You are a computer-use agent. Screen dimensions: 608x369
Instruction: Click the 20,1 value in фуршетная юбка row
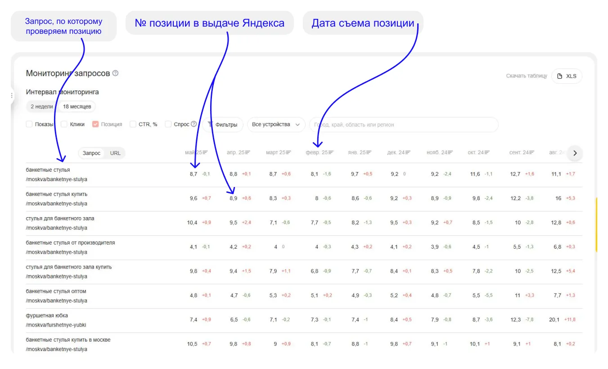[x=554, y=320]
